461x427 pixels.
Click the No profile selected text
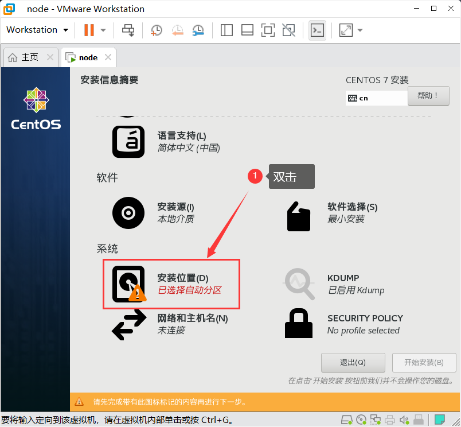[364, 331]
